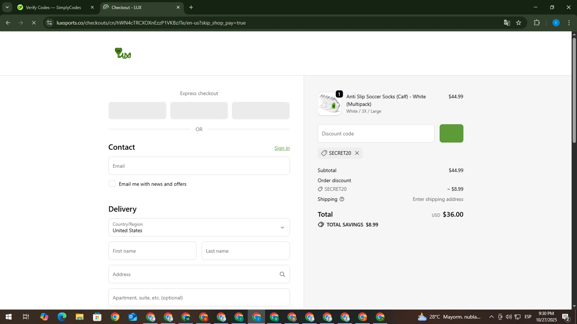The width and height of the screenshot is (577, 324).
Task: Click the soccer socks product thumbnail
Action: [x=329, y=104]
